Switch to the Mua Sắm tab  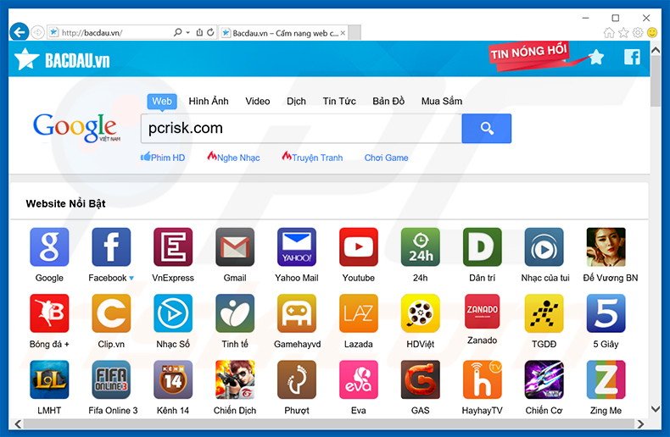(x=442, y=101)
